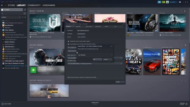Advance What's New with the right arrow
This screenshot has width=190, height=107.
[185, 11]
